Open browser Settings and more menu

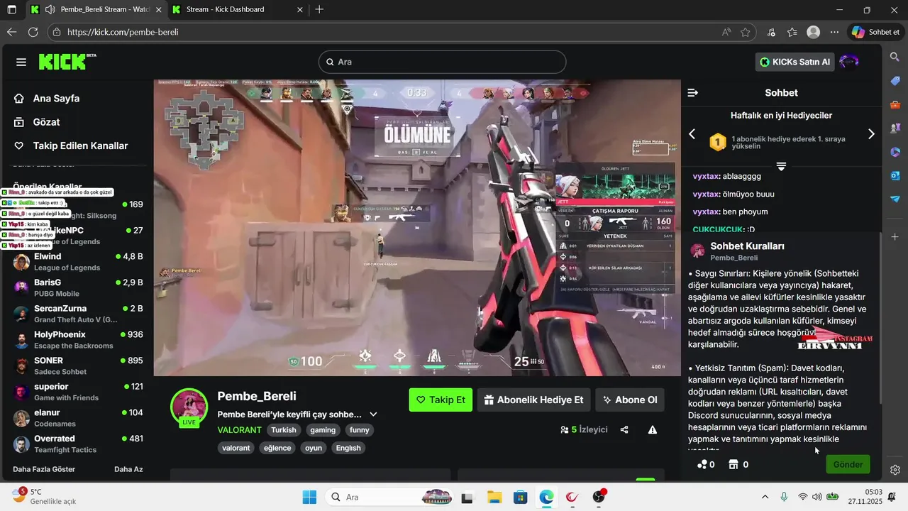[x=834, y=32]
